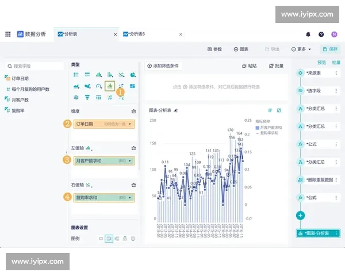This screenshot has height=276, width=345.
Task: Select the 图表-分析表 step node
Action: click(x=318, y=233)
